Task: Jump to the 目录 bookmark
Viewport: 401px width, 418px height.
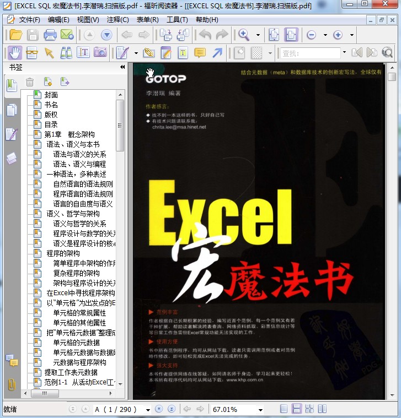Action: click(51, 124)
